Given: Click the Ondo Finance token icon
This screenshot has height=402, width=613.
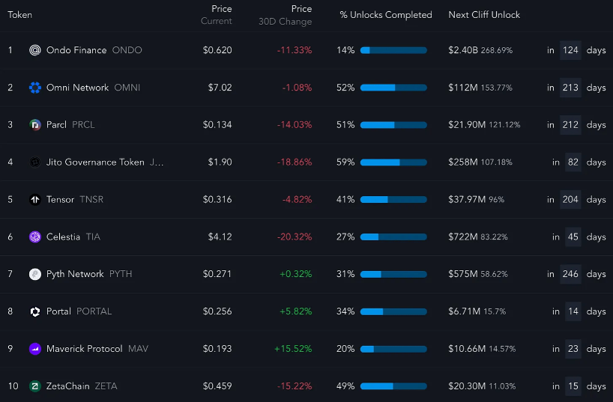Looking at the screenshot, I should click(34, 50).
